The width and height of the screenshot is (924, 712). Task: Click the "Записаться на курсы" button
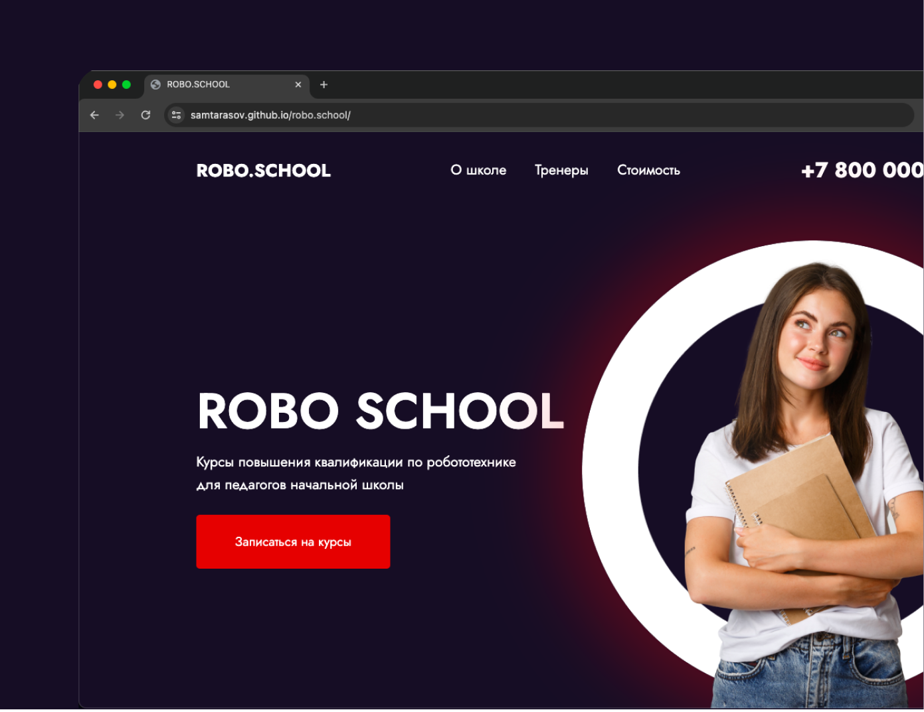click(x=293, y=541)
